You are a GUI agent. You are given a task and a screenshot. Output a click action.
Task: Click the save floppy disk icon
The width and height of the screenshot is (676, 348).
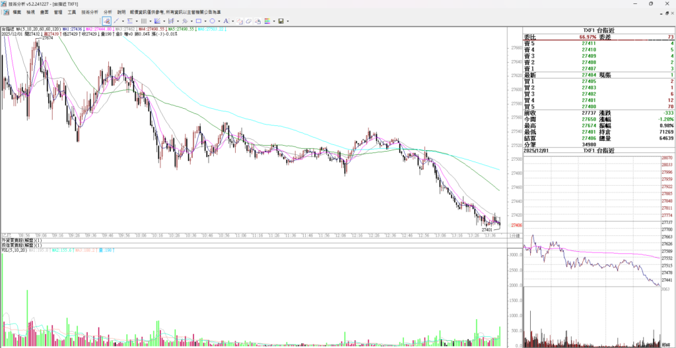pyautogui.click(x=281, y=21)
